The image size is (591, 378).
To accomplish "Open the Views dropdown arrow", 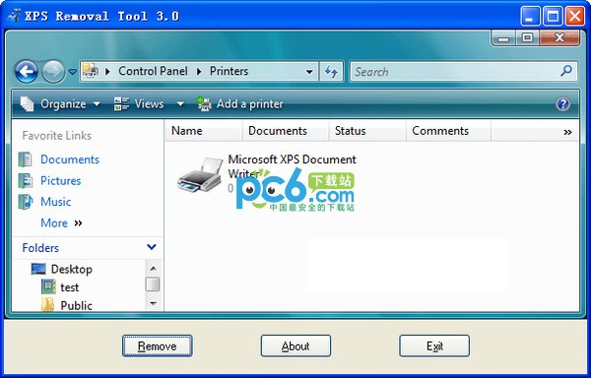I will (x=180, y=104).
